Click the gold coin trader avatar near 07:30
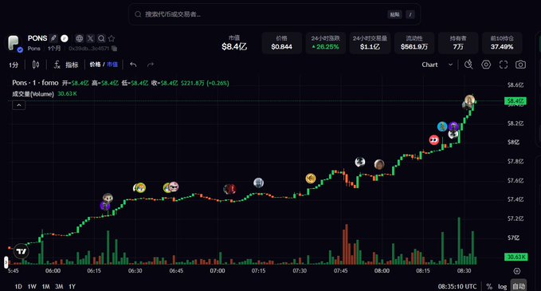The image size is (541, 291). coord(311,178)
